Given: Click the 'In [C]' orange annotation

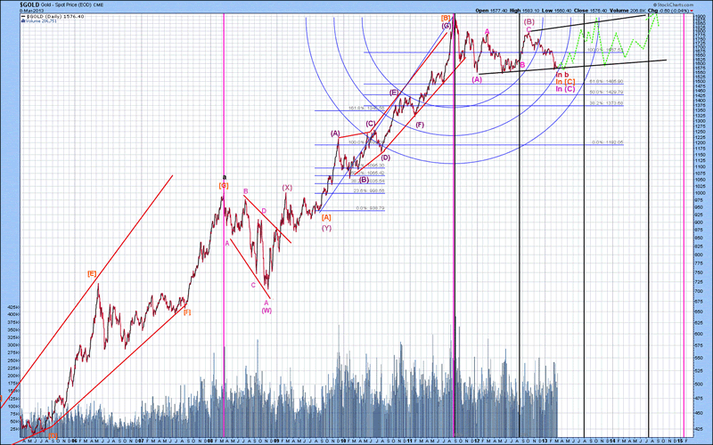Looking at the screenshot, I should point(565,82).
